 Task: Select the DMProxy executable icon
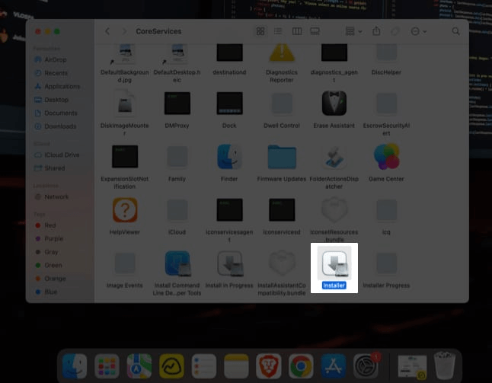tap(177, 104)
